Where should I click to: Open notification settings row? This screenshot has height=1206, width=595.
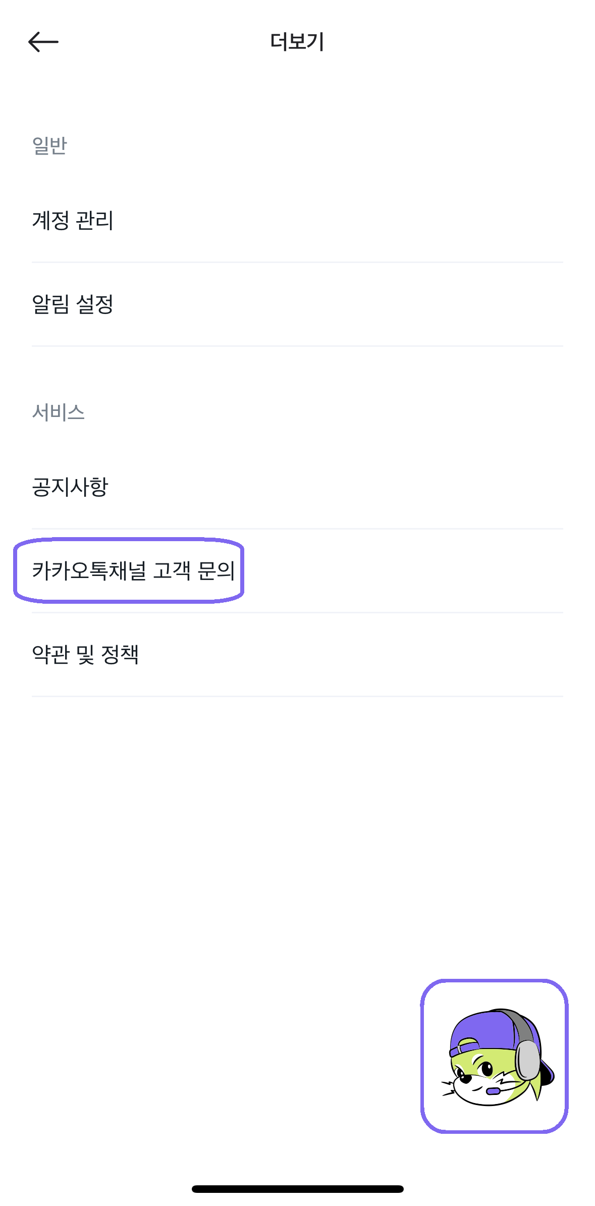(297, 304)
